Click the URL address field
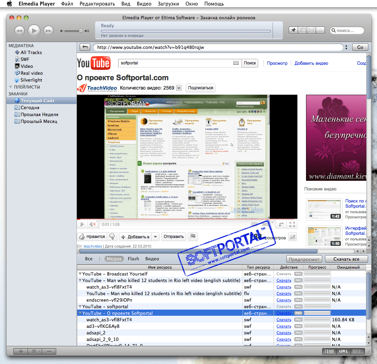The height and width of the screenshot is (364, 377). (218, 47)
